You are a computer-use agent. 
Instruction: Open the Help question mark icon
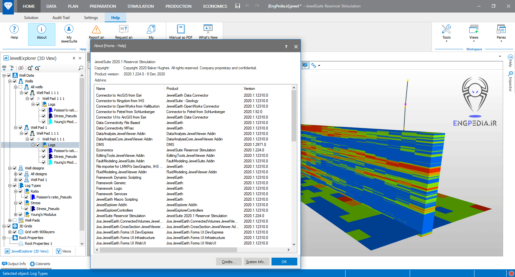[x=14, y=30]
